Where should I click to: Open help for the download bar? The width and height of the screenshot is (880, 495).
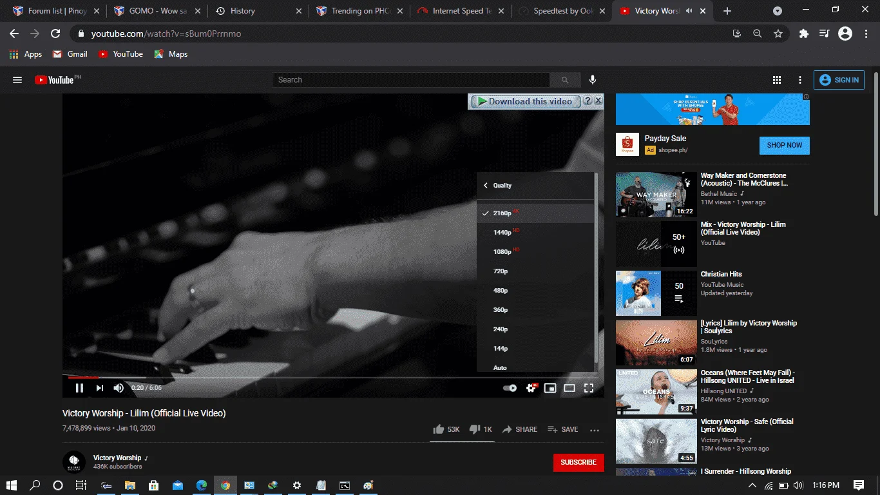coord(588,101)
